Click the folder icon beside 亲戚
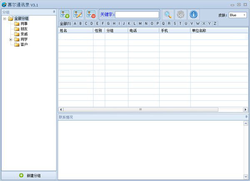 click(x=17, y=34)
